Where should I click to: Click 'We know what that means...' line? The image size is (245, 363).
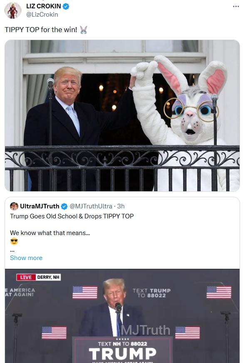(x=50, y=233)
